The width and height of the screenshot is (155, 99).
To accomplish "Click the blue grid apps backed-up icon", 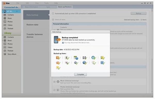I will click(x=103, y=63).
